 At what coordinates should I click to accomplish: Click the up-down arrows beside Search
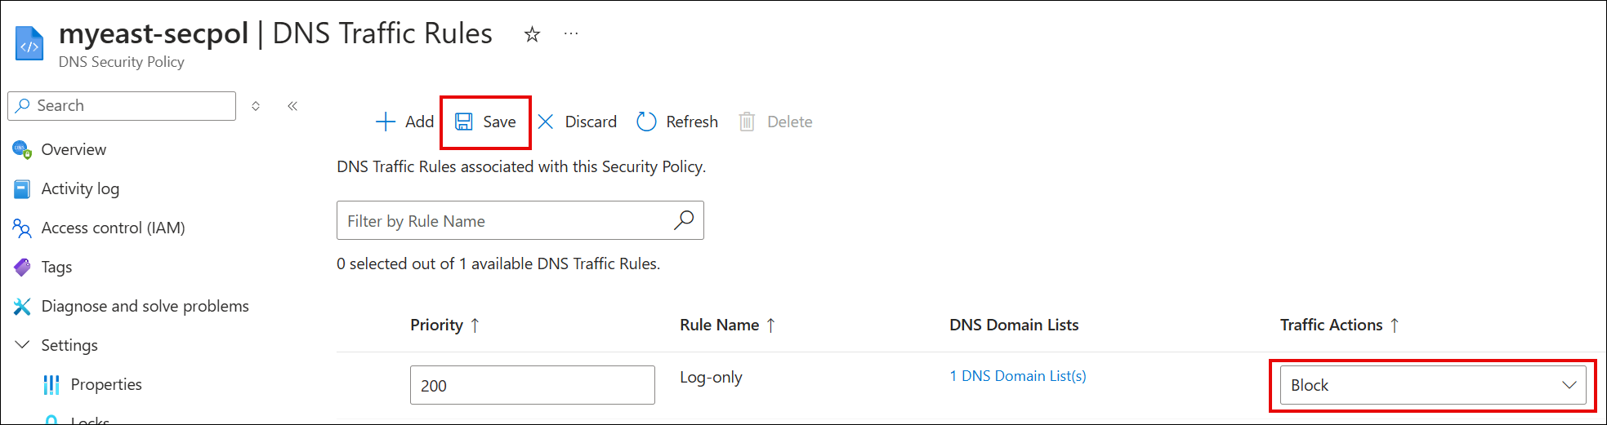click(x=256, y=106)
